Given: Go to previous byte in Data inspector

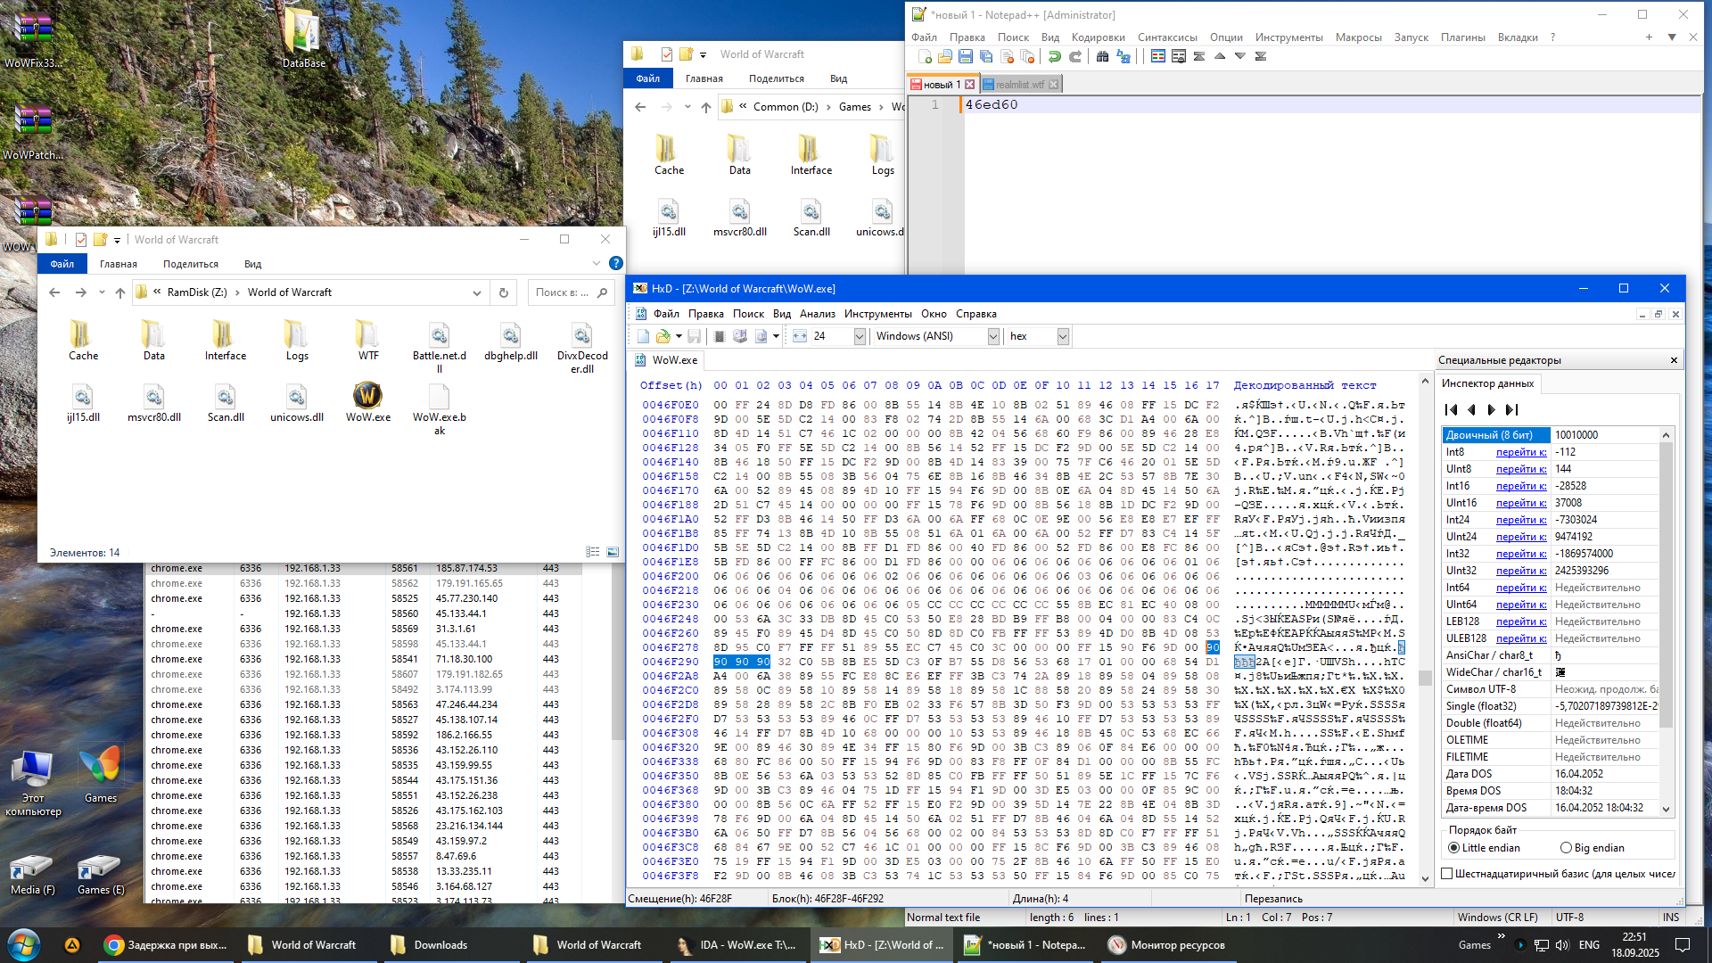Looking at the screenshot, I should [x=1471, y=410].
